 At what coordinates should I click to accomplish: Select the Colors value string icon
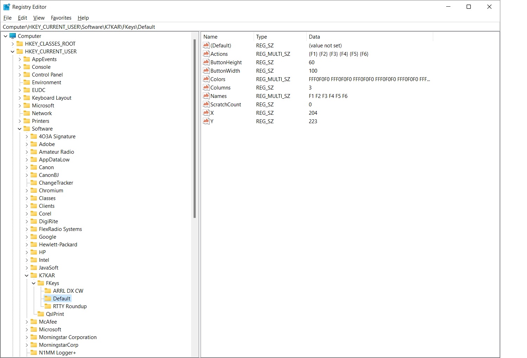point(206,79)
